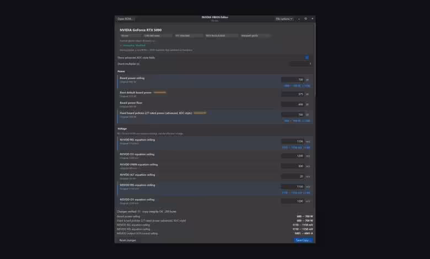Edit the Boot default board power field

(293, 94)
